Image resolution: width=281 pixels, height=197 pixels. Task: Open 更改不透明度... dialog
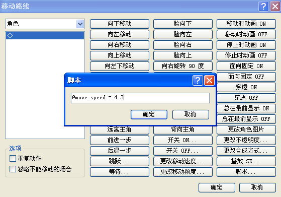(246, 140)
